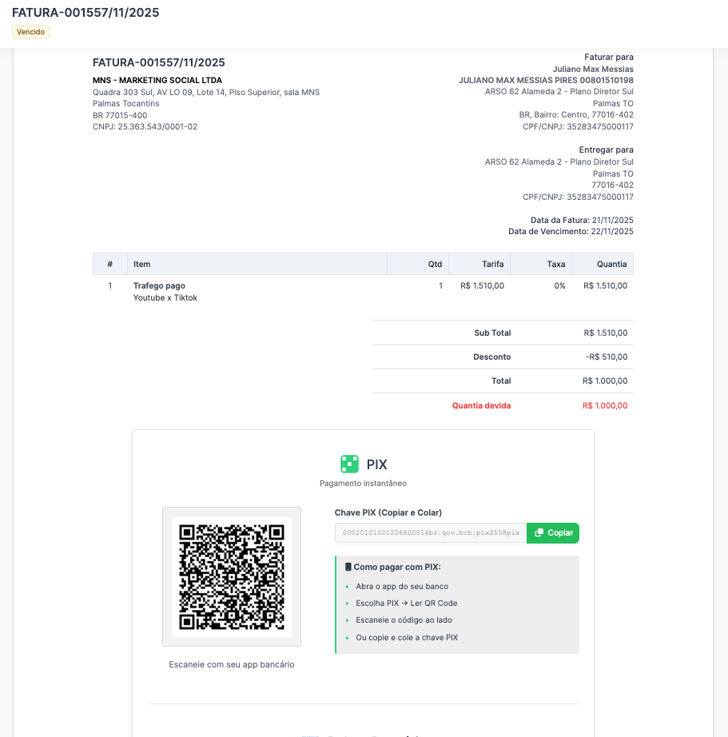The width and height of the screenshot is (728, 737).
Task: Click the PIX QR code image
Action: pyautogui.click(x=231, y=576)
